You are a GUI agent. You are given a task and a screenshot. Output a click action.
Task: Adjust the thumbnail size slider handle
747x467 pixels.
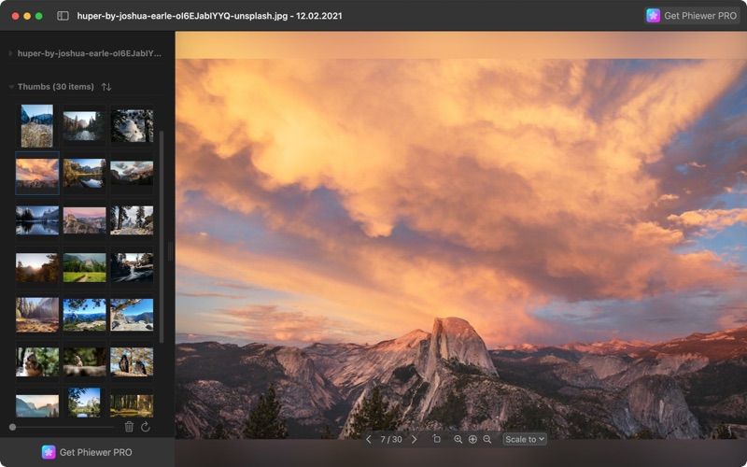13,427
